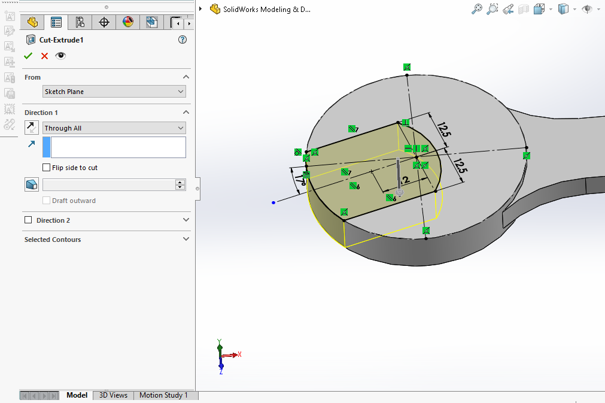
Task: Click the Direction of Extrusion selection box
Action: tap(118, 147)
